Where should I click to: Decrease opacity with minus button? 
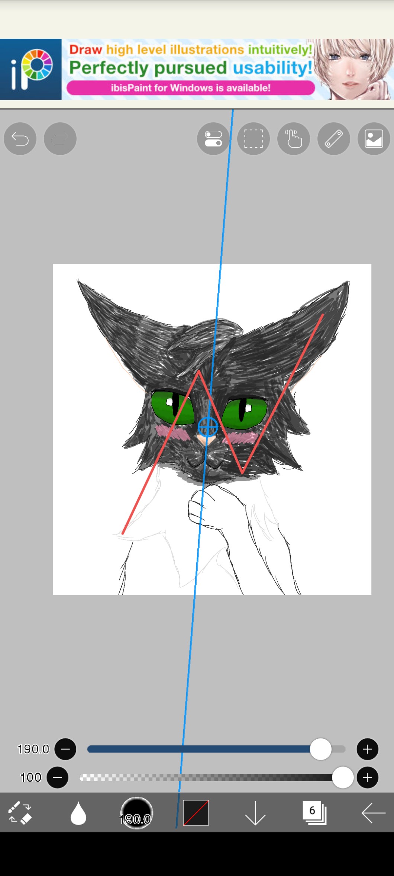(58, 777)
